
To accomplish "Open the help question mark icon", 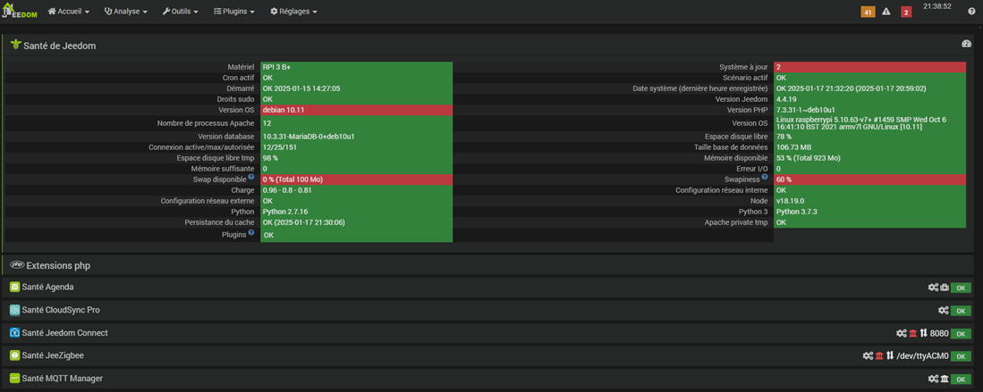I will pos(971,12).
